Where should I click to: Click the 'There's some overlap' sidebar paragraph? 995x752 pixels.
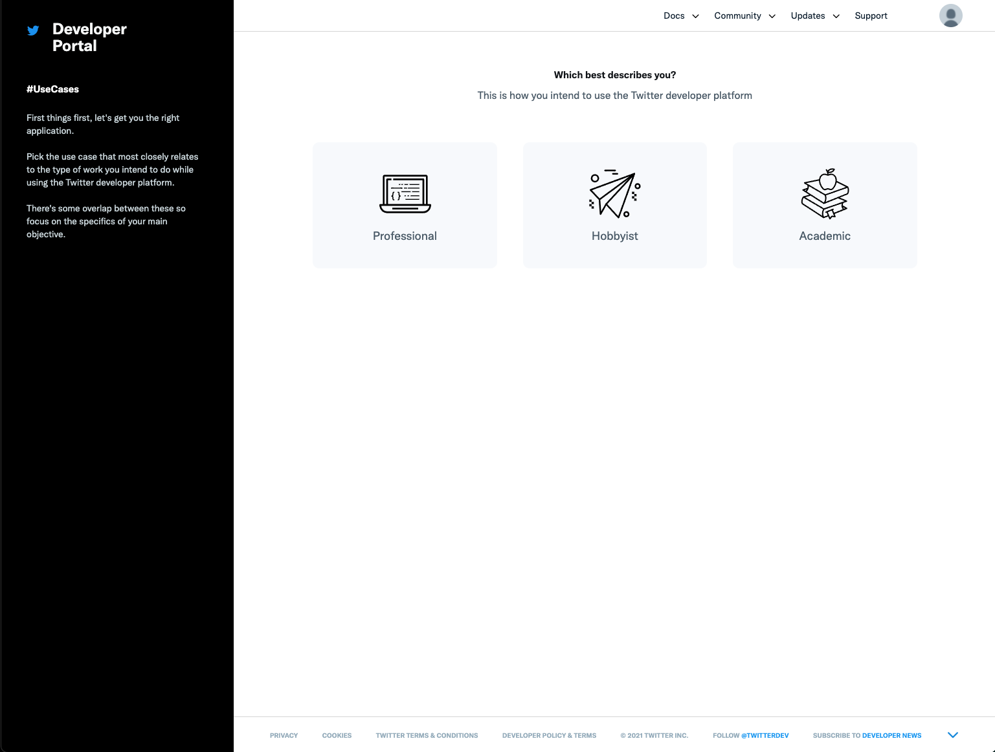click(x=106, y=221)
